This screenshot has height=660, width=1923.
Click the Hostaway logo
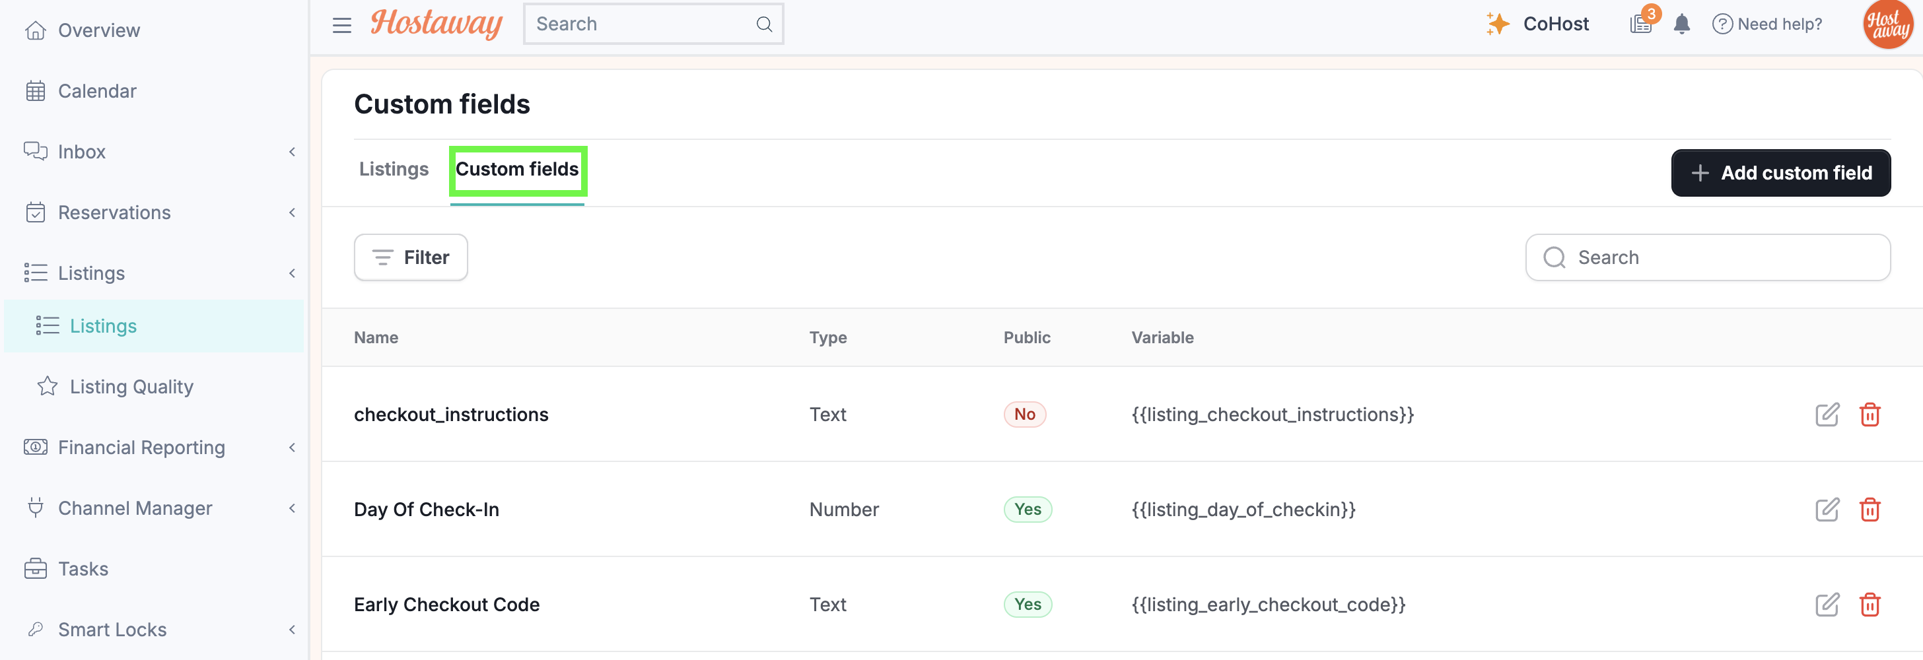(x=437, y=23)
